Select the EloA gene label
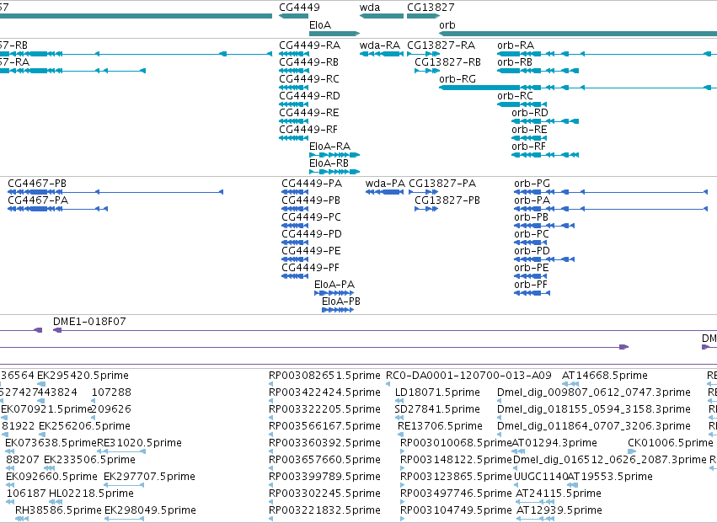The image size is (717, 523). coord(320,25)
